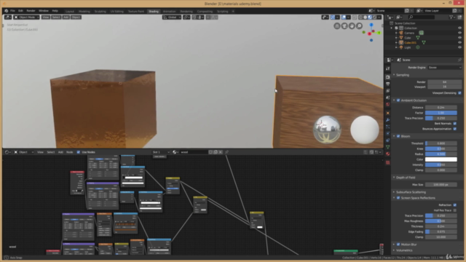Toggle Bent Normals checkbox
This screenshot has width=466, height=262.
coord(454,124)
